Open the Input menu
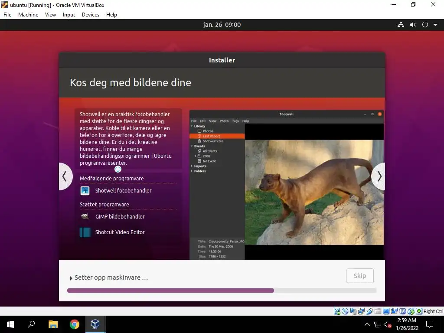The image size is (444, 333). pyautogui.click(x=69, y=15)
